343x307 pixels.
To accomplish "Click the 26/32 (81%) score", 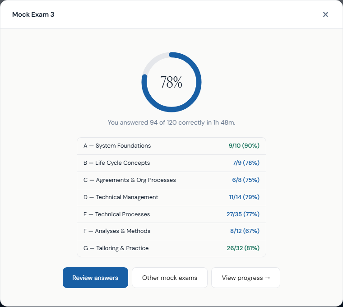I will [x=243, y=248].
